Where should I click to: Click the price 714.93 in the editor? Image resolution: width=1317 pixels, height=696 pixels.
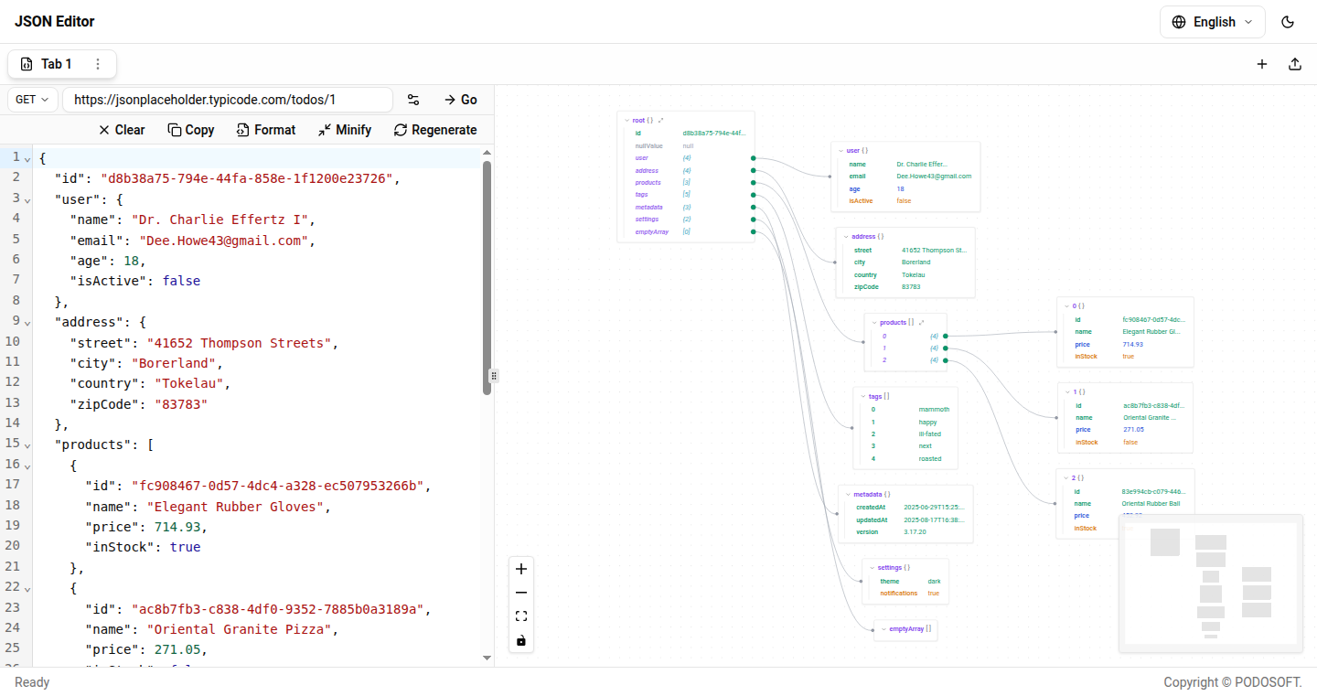coord(177,527)
